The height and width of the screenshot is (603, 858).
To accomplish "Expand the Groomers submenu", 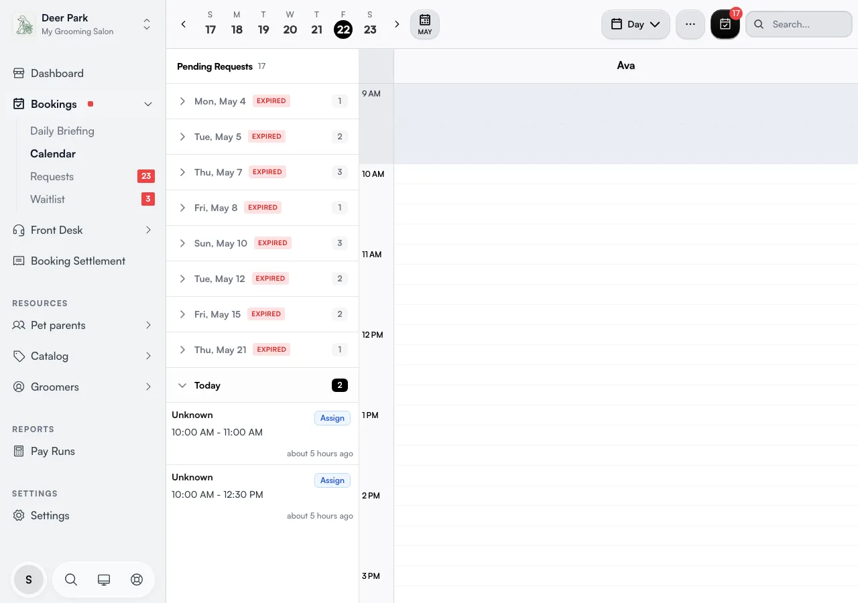I will pyautogui.click(x=148, y=387).
